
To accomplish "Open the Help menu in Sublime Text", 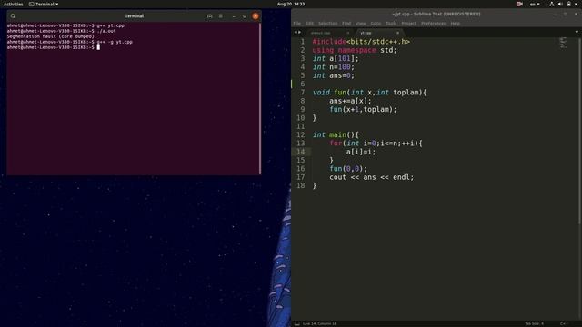I will pos(455,24).
